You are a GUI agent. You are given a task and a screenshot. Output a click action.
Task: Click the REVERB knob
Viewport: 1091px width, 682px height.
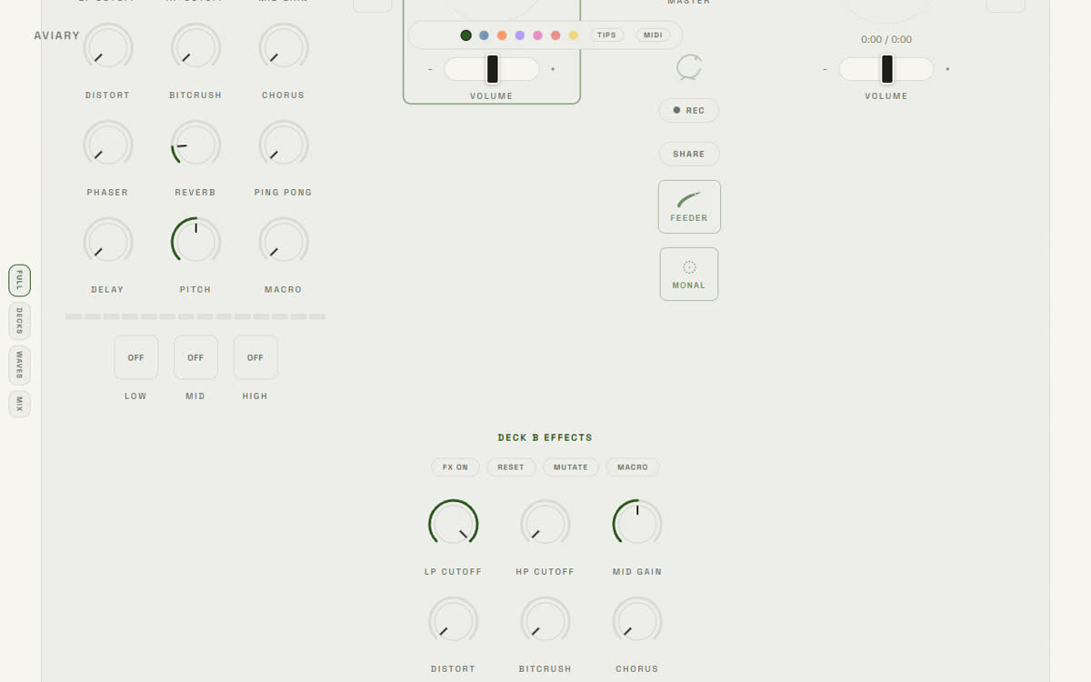(195, 145)
